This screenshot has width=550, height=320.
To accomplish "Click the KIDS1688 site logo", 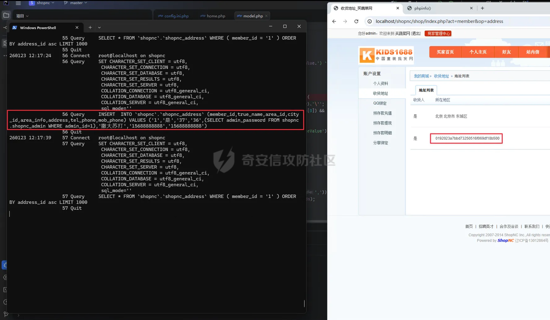I will (x=386, y=55).
